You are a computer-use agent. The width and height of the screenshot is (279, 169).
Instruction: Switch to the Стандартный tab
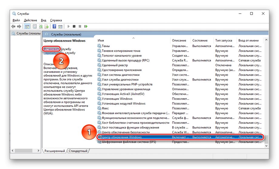[x=78, y=151]
